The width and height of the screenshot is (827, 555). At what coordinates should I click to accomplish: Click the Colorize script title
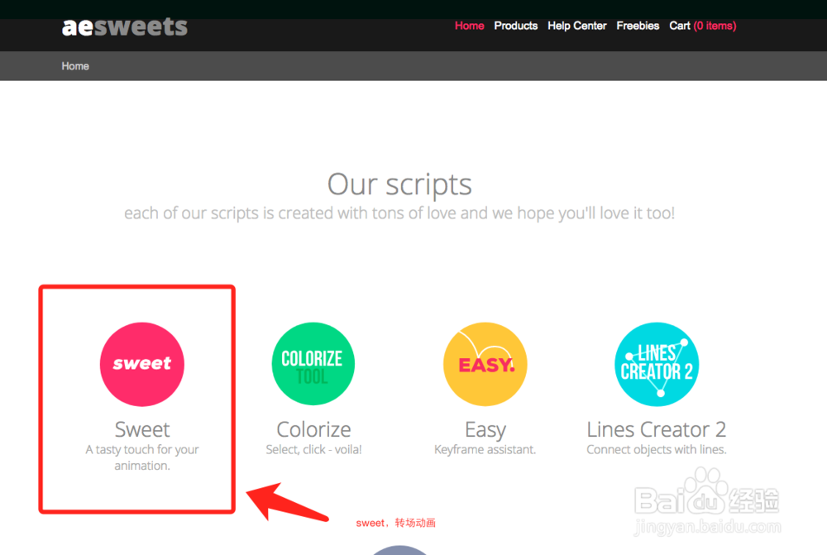click(313, 429)
